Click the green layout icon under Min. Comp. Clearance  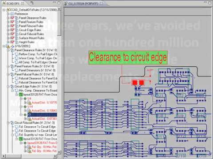pyautogui.click(x=21, y=95)
